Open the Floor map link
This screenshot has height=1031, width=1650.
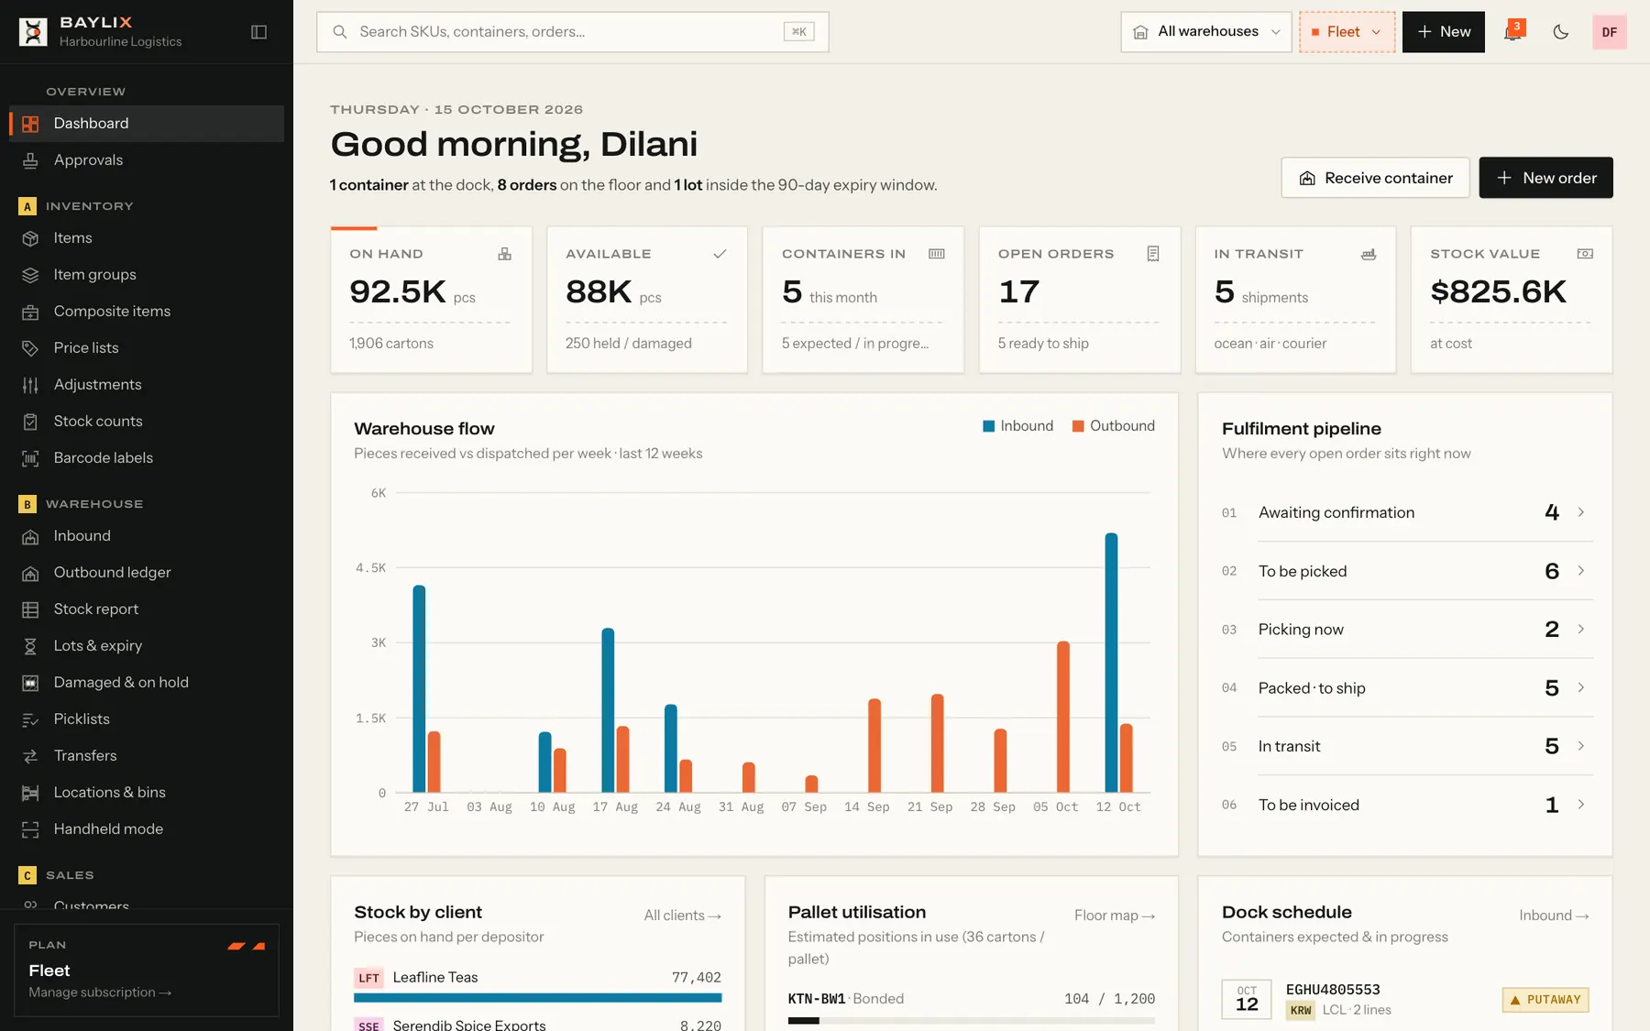pos(1114,916)
